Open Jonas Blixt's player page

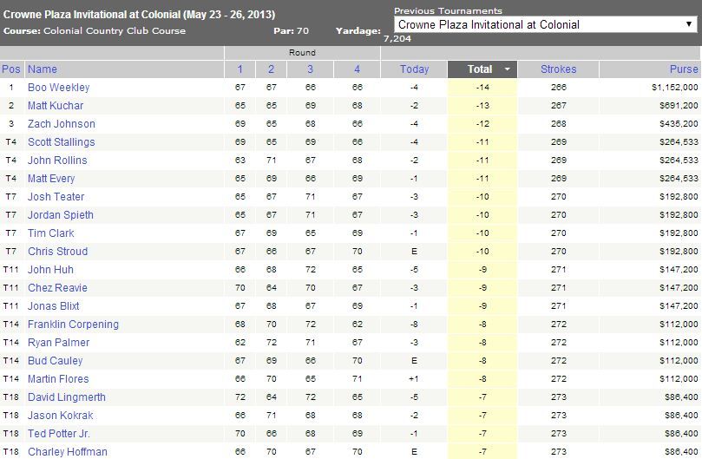pyautogui.click(x=53, y=305)
